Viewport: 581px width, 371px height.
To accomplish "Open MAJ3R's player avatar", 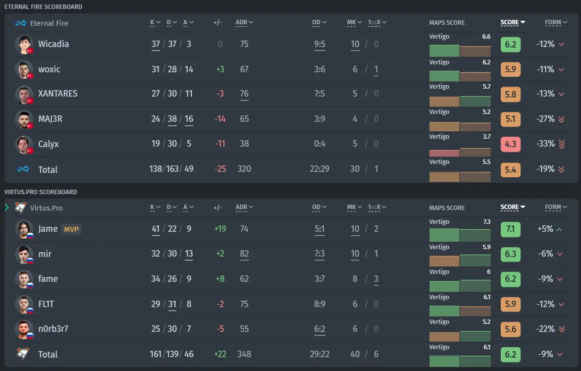I will tap(24, 119).
